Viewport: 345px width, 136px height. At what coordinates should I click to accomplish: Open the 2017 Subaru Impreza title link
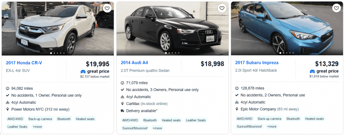click(x=257, y=63)
